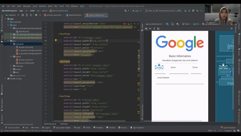Open the VCS menu

[x=67, y=6]
